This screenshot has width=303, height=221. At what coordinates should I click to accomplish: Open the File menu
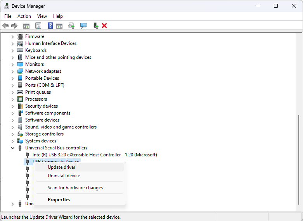click(8, 16)
